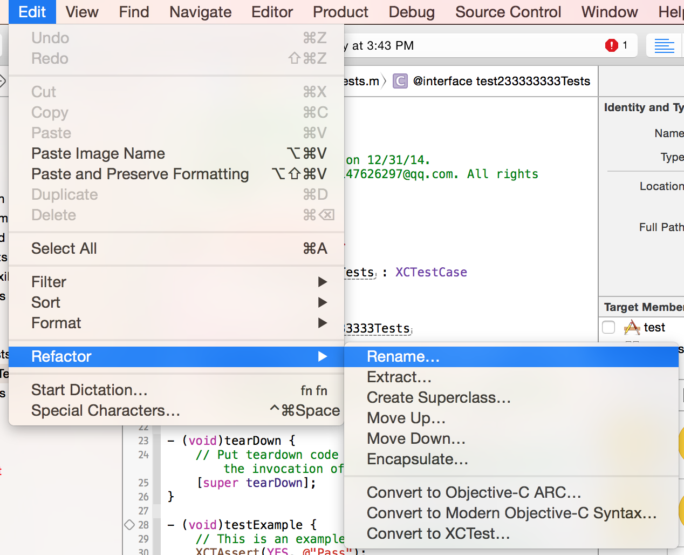
Task: Open the Product menu
Action: click(x=340, y=12)
